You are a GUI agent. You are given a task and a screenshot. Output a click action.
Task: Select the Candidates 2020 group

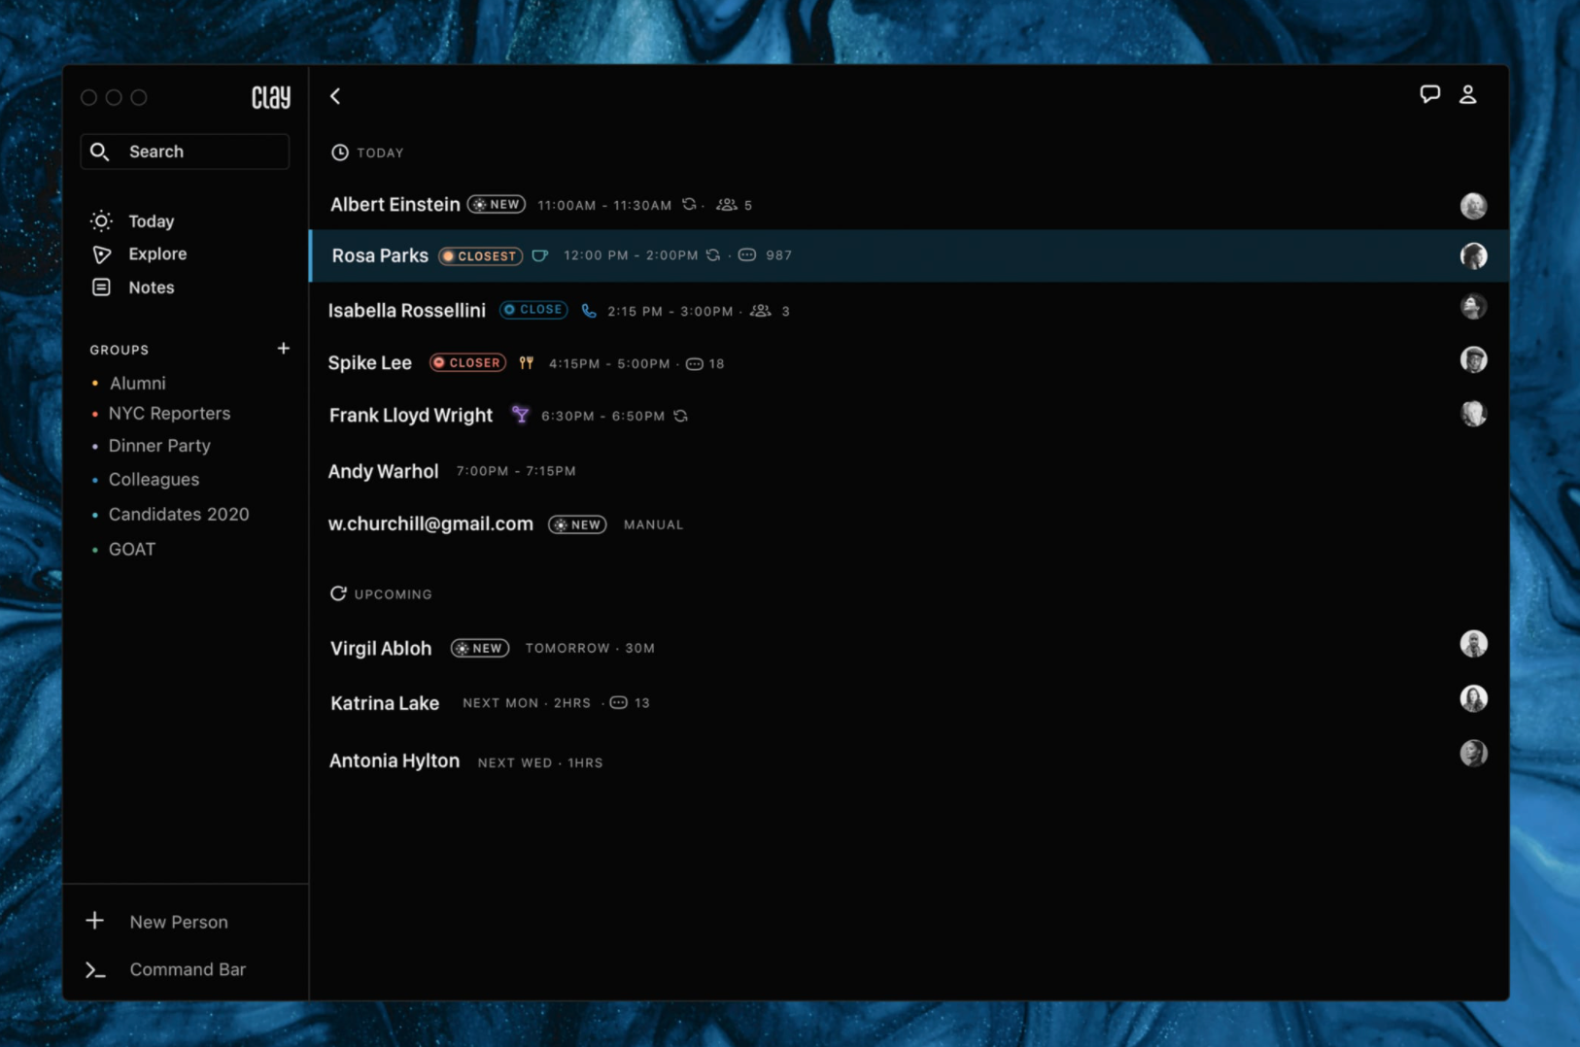coord(179,515)
